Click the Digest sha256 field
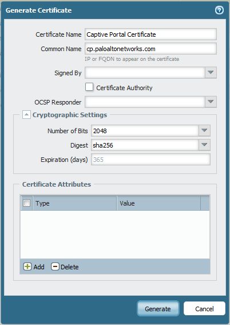The width and height of the screenshot is (230, 325). tap(145, 145)
